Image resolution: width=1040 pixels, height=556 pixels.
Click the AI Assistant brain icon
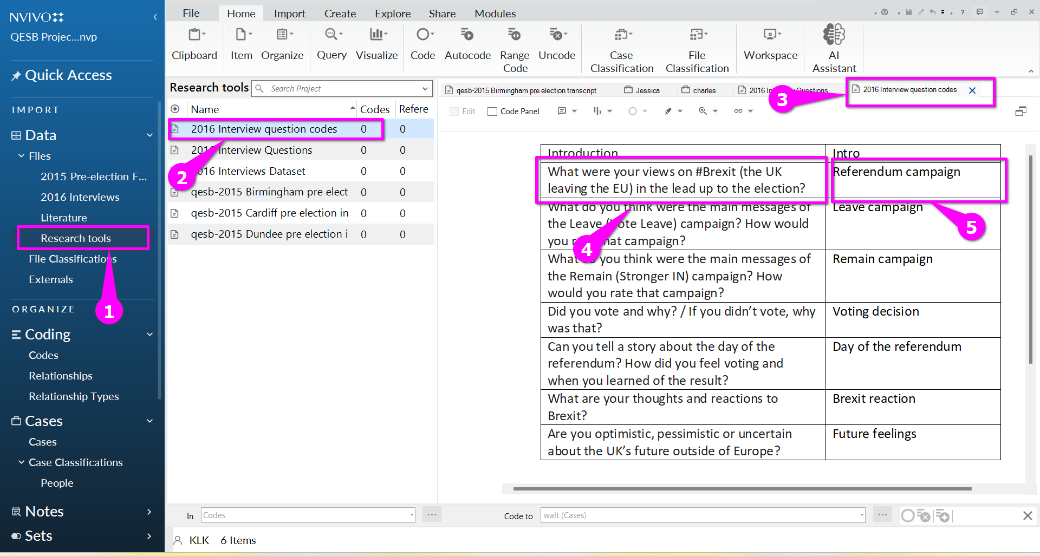[x=834, y=35]
